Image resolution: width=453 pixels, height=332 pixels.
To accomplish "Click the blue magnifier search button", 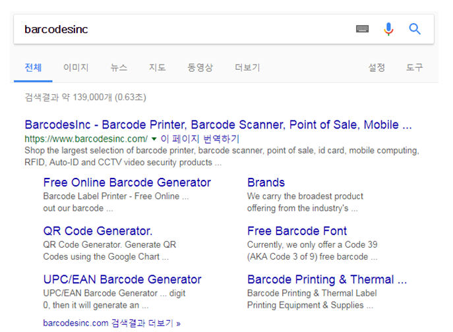I will coord(415,29).
